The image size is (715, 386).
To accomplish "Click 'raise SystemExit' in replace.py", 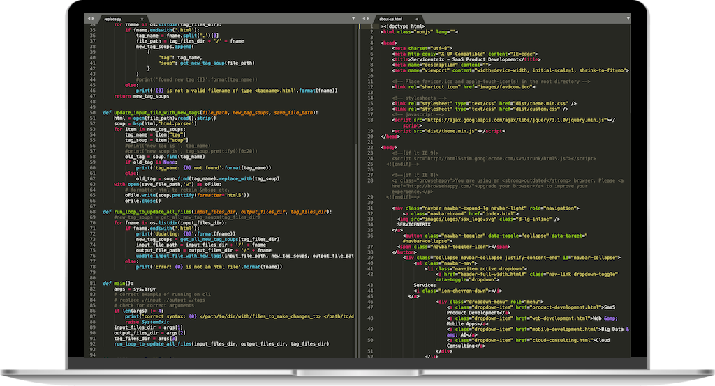I will [x=147, y=322].
